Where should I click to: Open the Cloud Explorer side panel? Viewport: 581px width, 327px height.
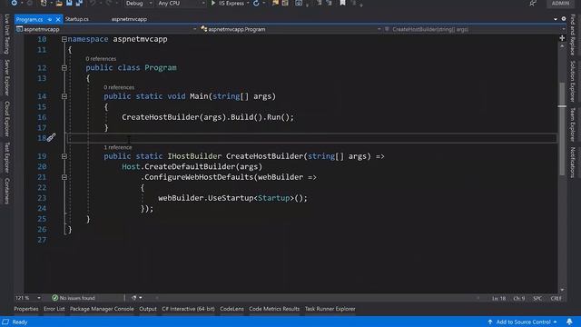6,119
